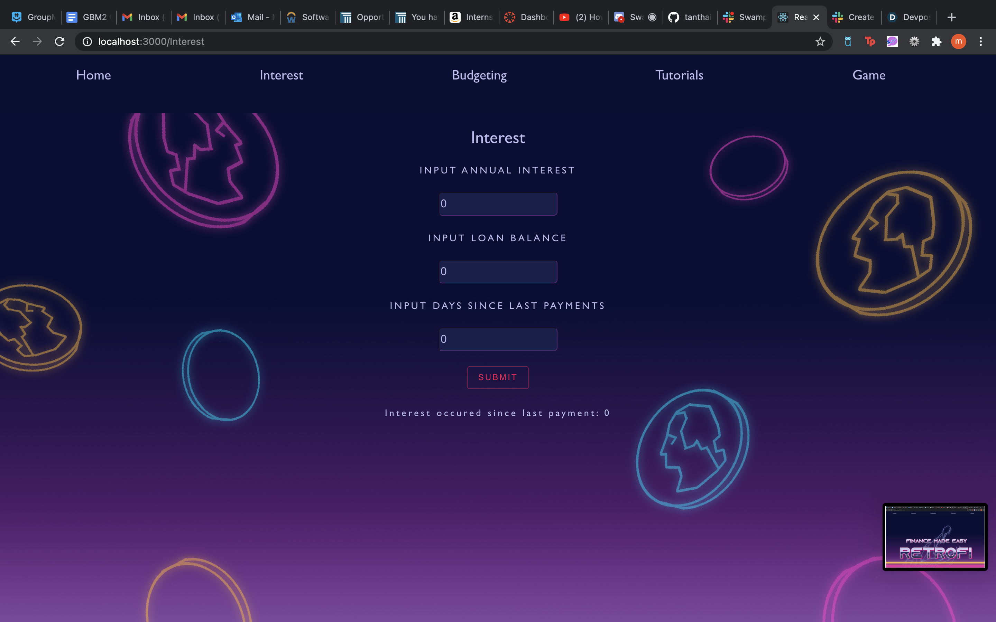
Task: Close the current React tab
Action: (816, 17)
